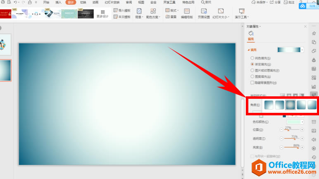319x179 pixels.
Task: Switch to the 插入 tab
Action: click(58, 2)
